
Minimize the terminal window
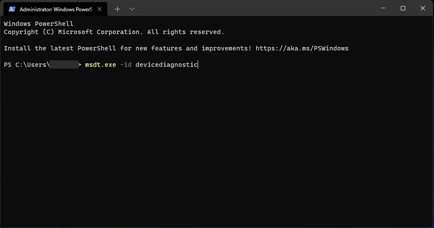[x=383, y=8]
